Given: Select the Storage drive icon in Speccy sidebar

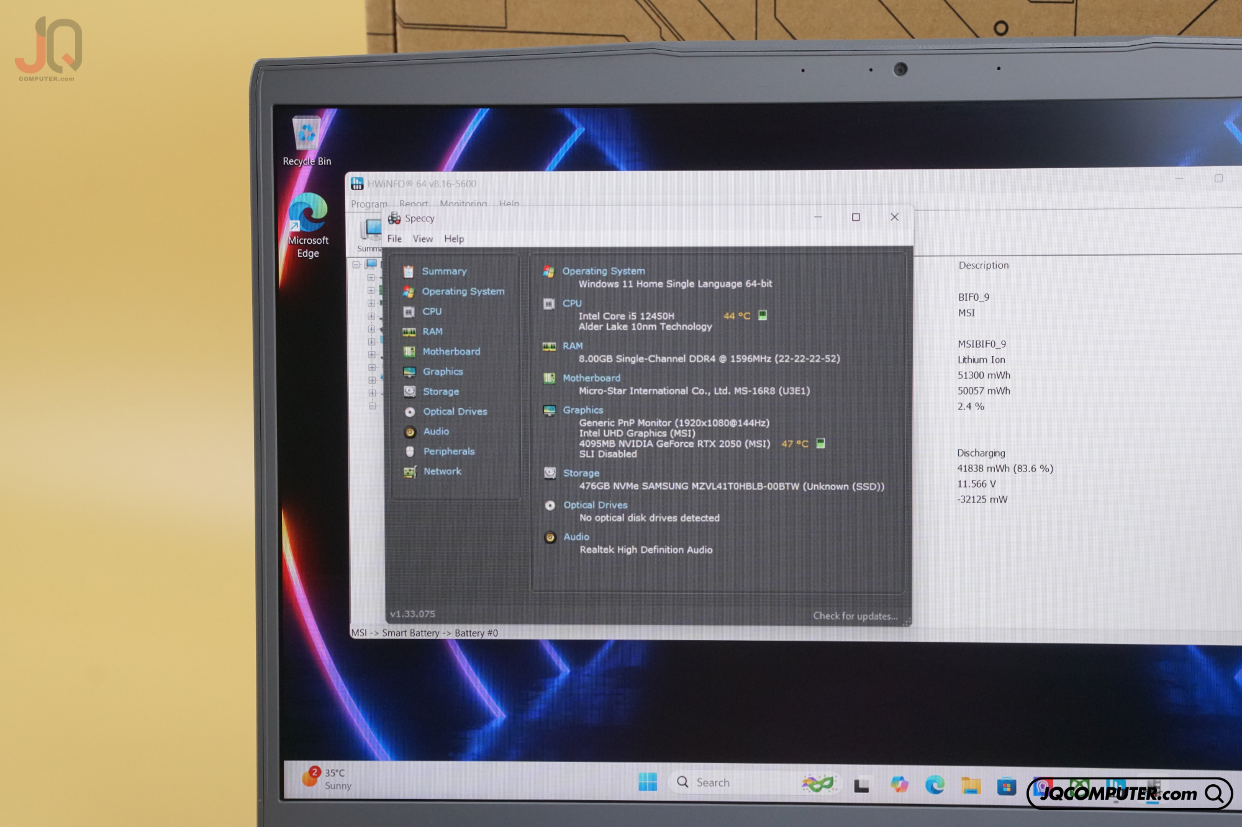Looking at the screenshot, I should [410, 391].
